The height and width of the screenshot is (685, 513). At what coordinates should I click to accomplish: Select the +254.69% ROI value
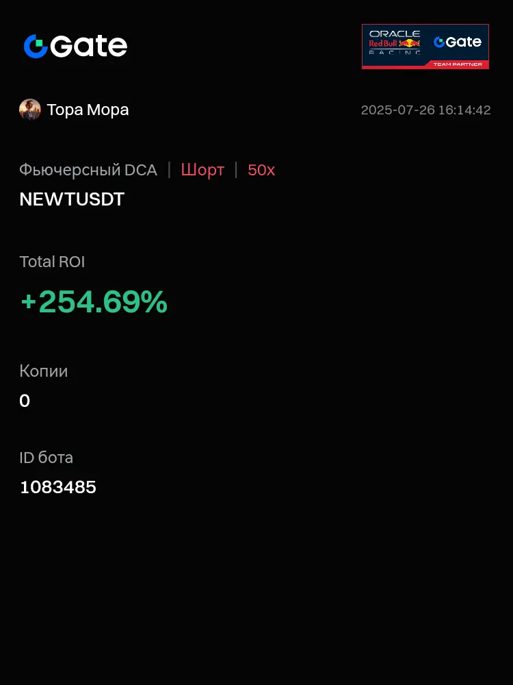94,302
